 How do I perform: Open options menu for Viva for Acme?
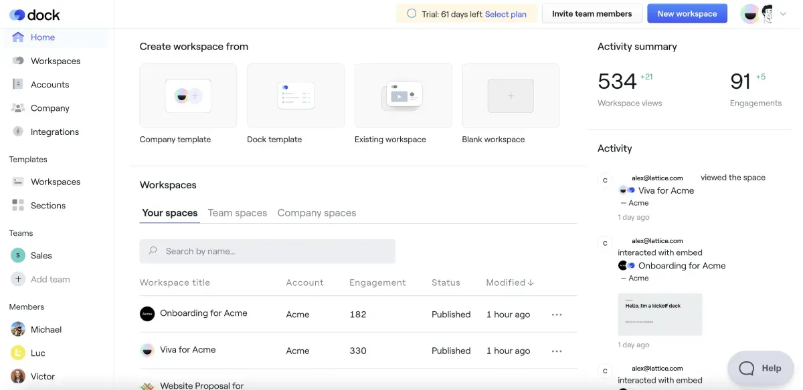click(557, 351)
